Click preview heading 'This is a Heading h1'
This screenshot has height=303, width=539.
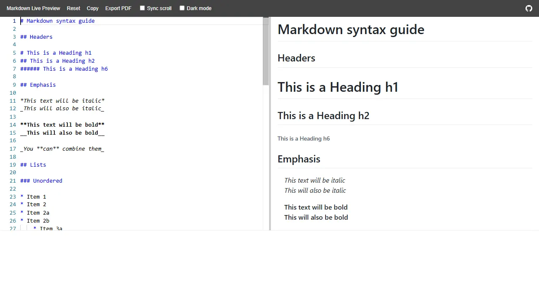(338, 87)
